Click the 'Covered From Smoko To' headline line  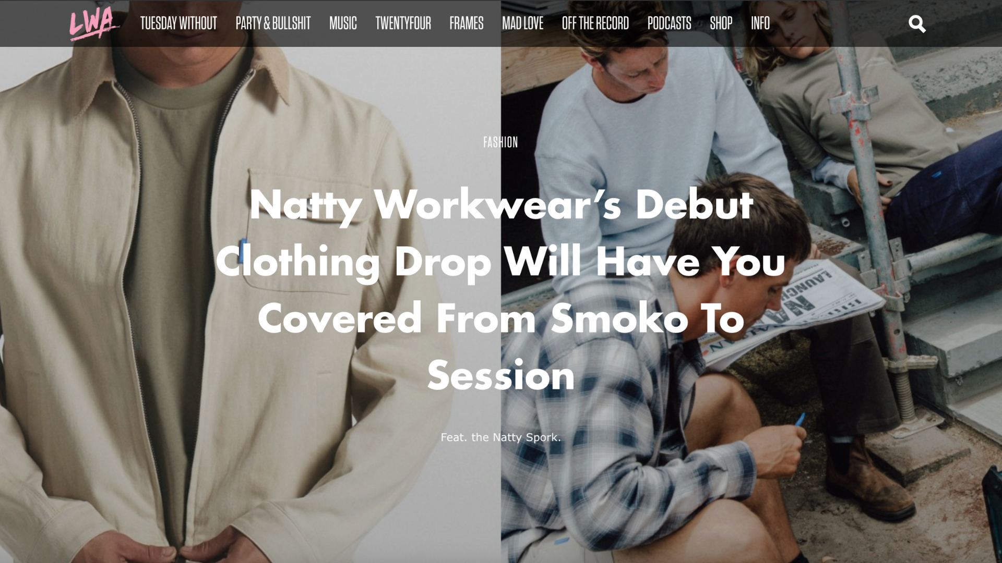click(x=500, y=318)
